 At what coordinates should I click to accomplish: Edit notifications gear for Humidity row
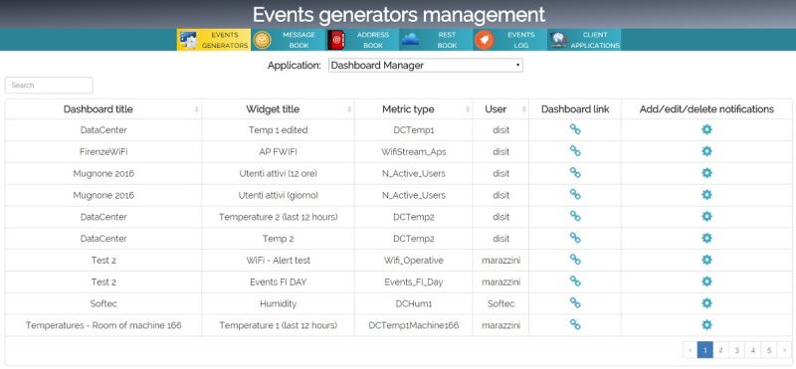coord(706,303)
